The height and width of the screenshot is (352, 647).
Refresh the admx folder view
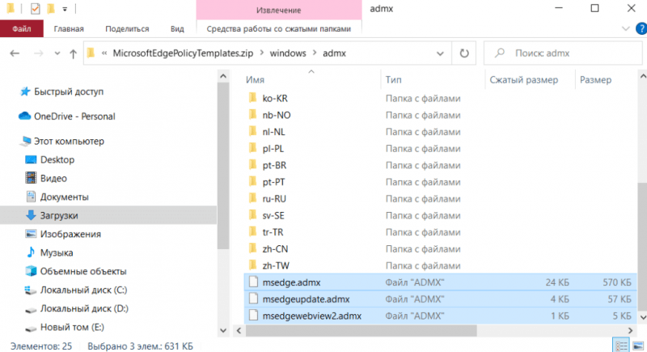point(464,53)
